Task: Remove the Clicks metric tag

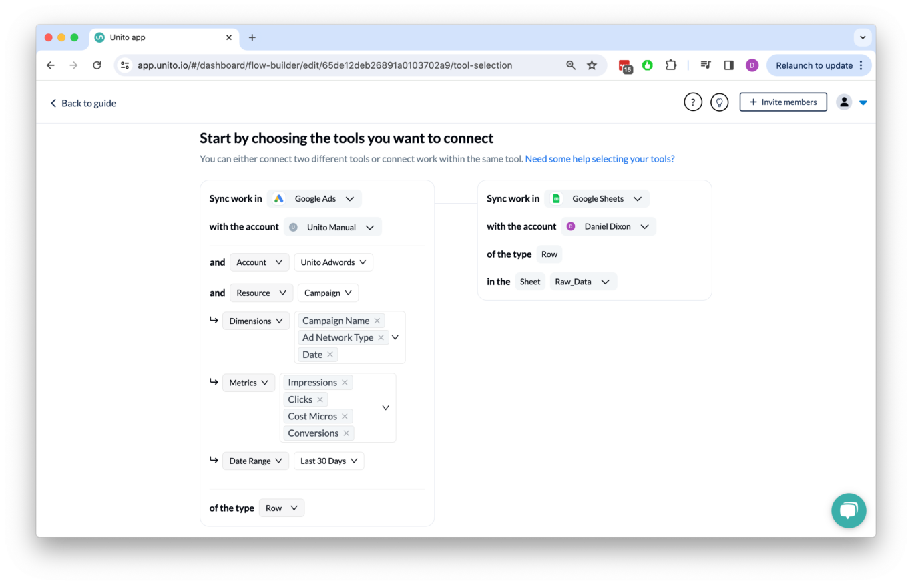Action: (x=320, y=399)
